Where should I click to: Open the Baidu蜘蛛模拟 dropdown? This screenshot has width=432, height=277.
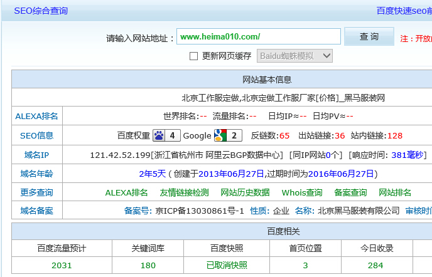[294, 56]
